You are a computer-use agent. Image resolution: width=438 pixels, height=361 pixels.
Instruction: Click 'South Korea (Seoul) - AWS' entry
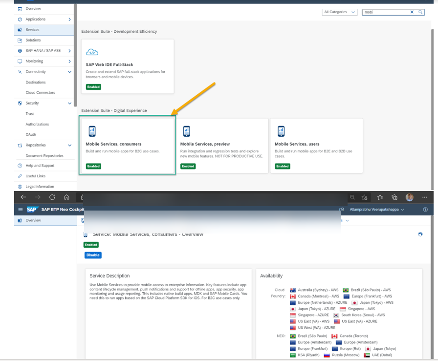point(363,315)
